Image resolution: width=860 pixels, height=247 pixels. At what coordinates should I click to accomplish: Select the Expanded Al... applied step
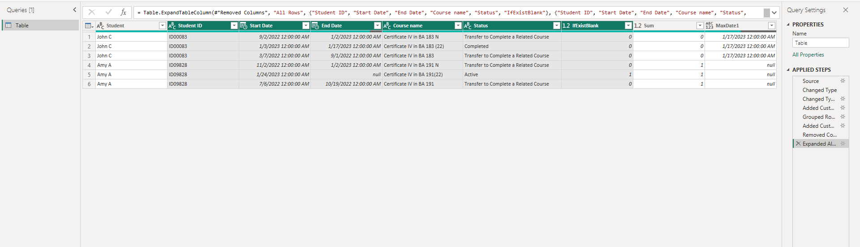click(x=821, y=144)
